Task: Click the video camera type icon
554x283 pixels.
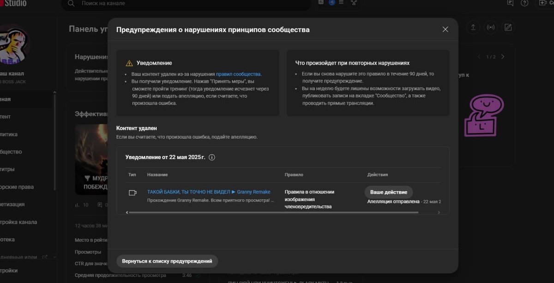Action: click(132, 193)
